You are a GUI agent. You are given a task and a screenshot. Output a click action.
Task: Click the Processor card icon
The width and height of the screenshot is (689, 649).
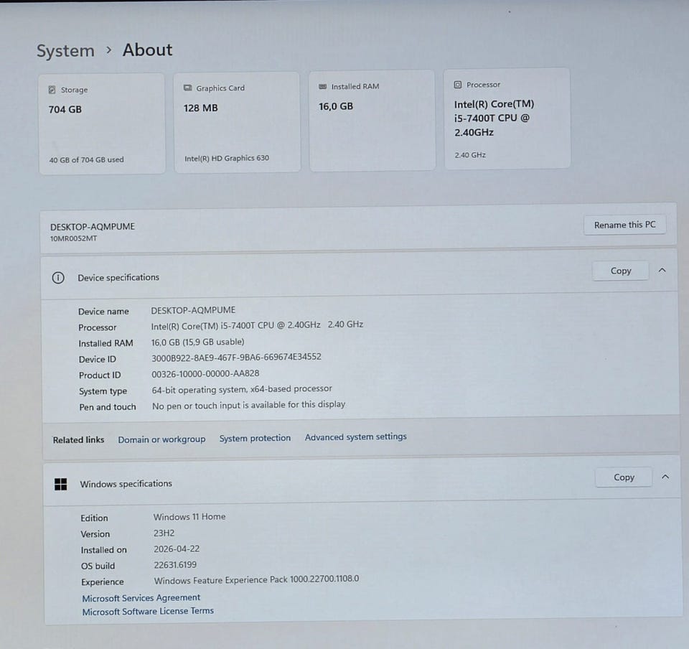click(x=457, y=85)
